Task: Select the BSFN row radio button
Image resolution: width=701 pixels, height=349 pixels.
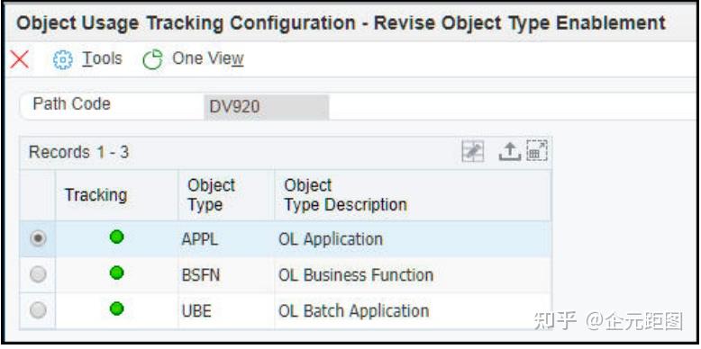Action: click(x=38, y=274)
